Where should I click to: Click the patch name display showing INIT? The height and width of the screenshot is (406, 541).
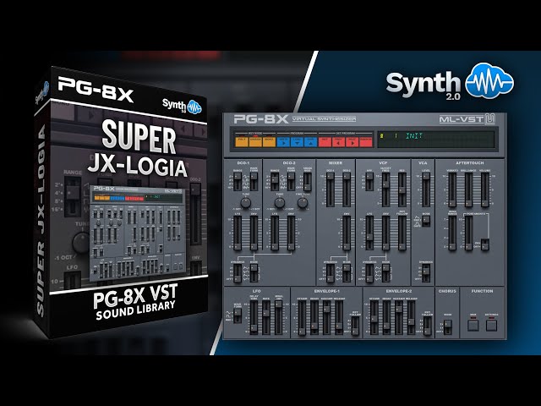click(436, 139)
